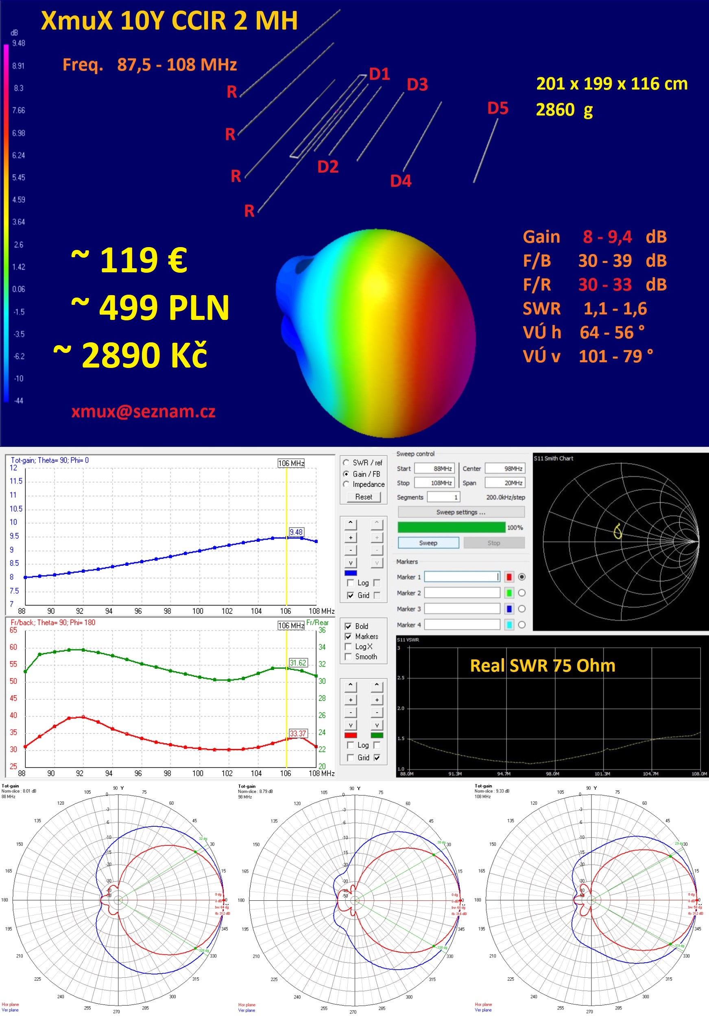This screenshot has height=1018, width=709.
Task: Select the Marker 4 radio button
Action: tap(521, 625)
